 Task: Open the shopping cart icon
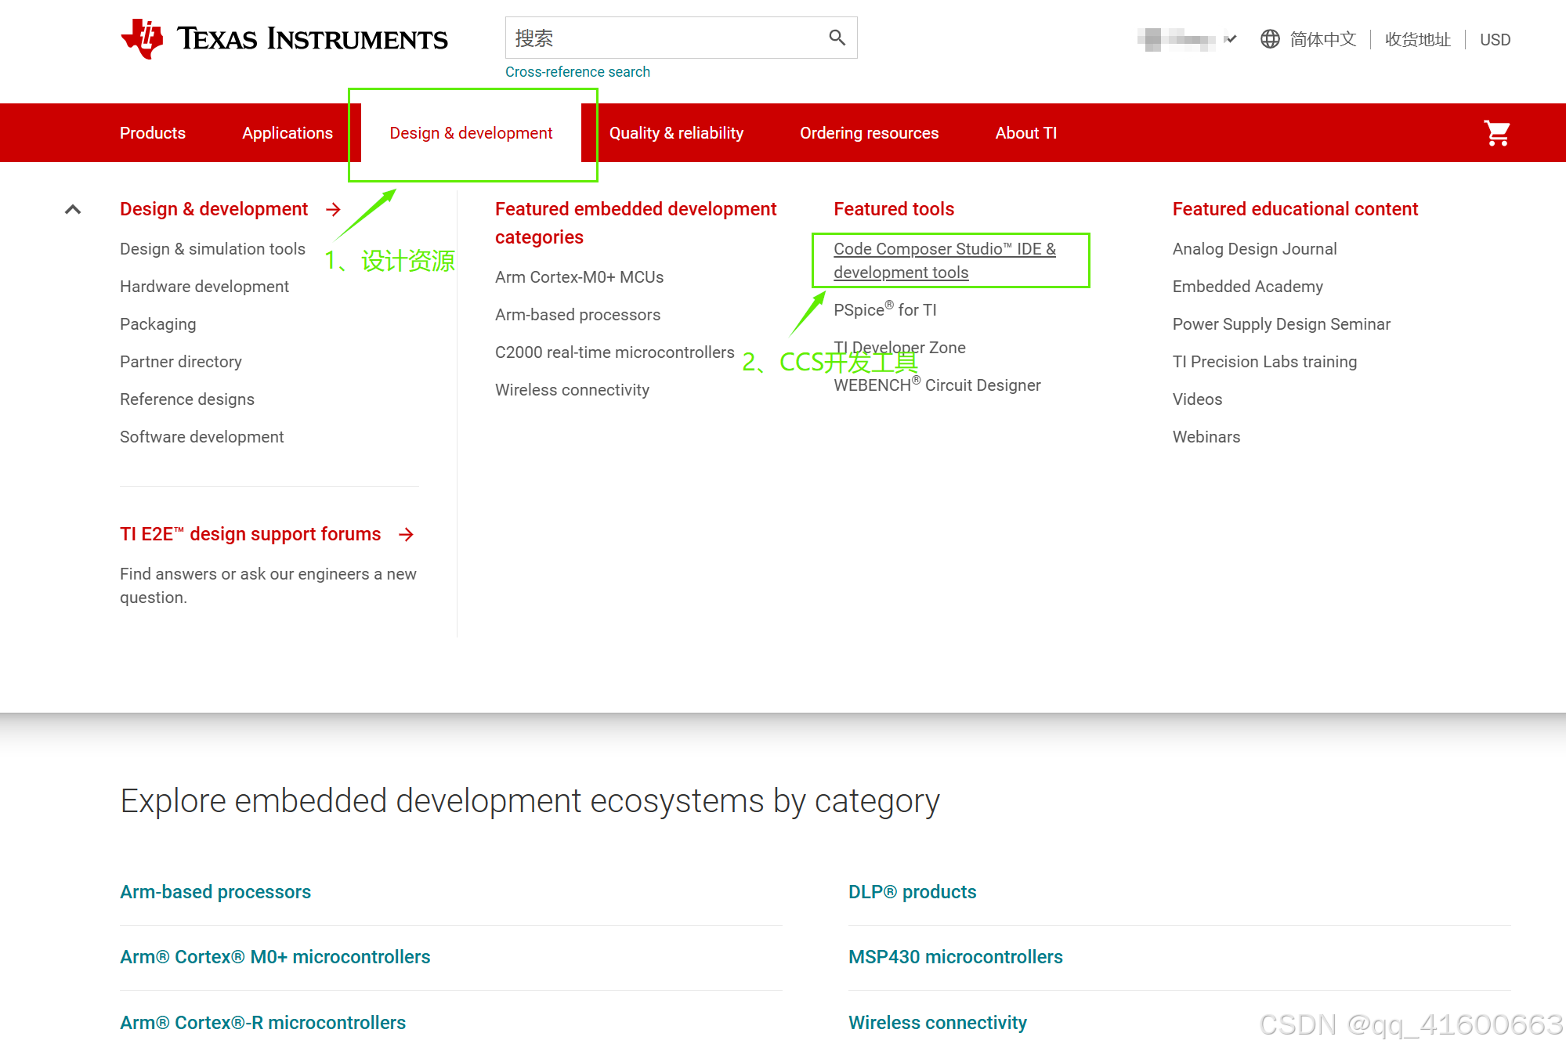pyautogui.click(x=1496, y=133)
